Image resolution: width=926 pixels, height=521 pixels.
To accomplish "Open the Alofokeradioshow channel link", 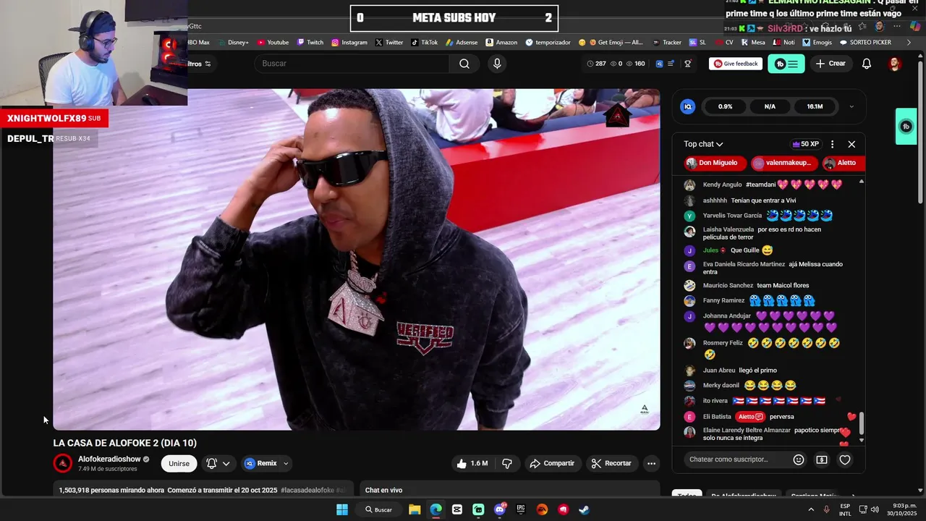I will point(109,459).
